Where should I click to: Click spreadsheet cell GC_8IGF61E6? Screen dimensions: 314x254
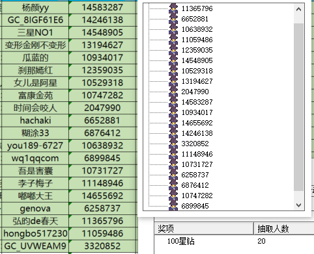(x=35, y=20)
